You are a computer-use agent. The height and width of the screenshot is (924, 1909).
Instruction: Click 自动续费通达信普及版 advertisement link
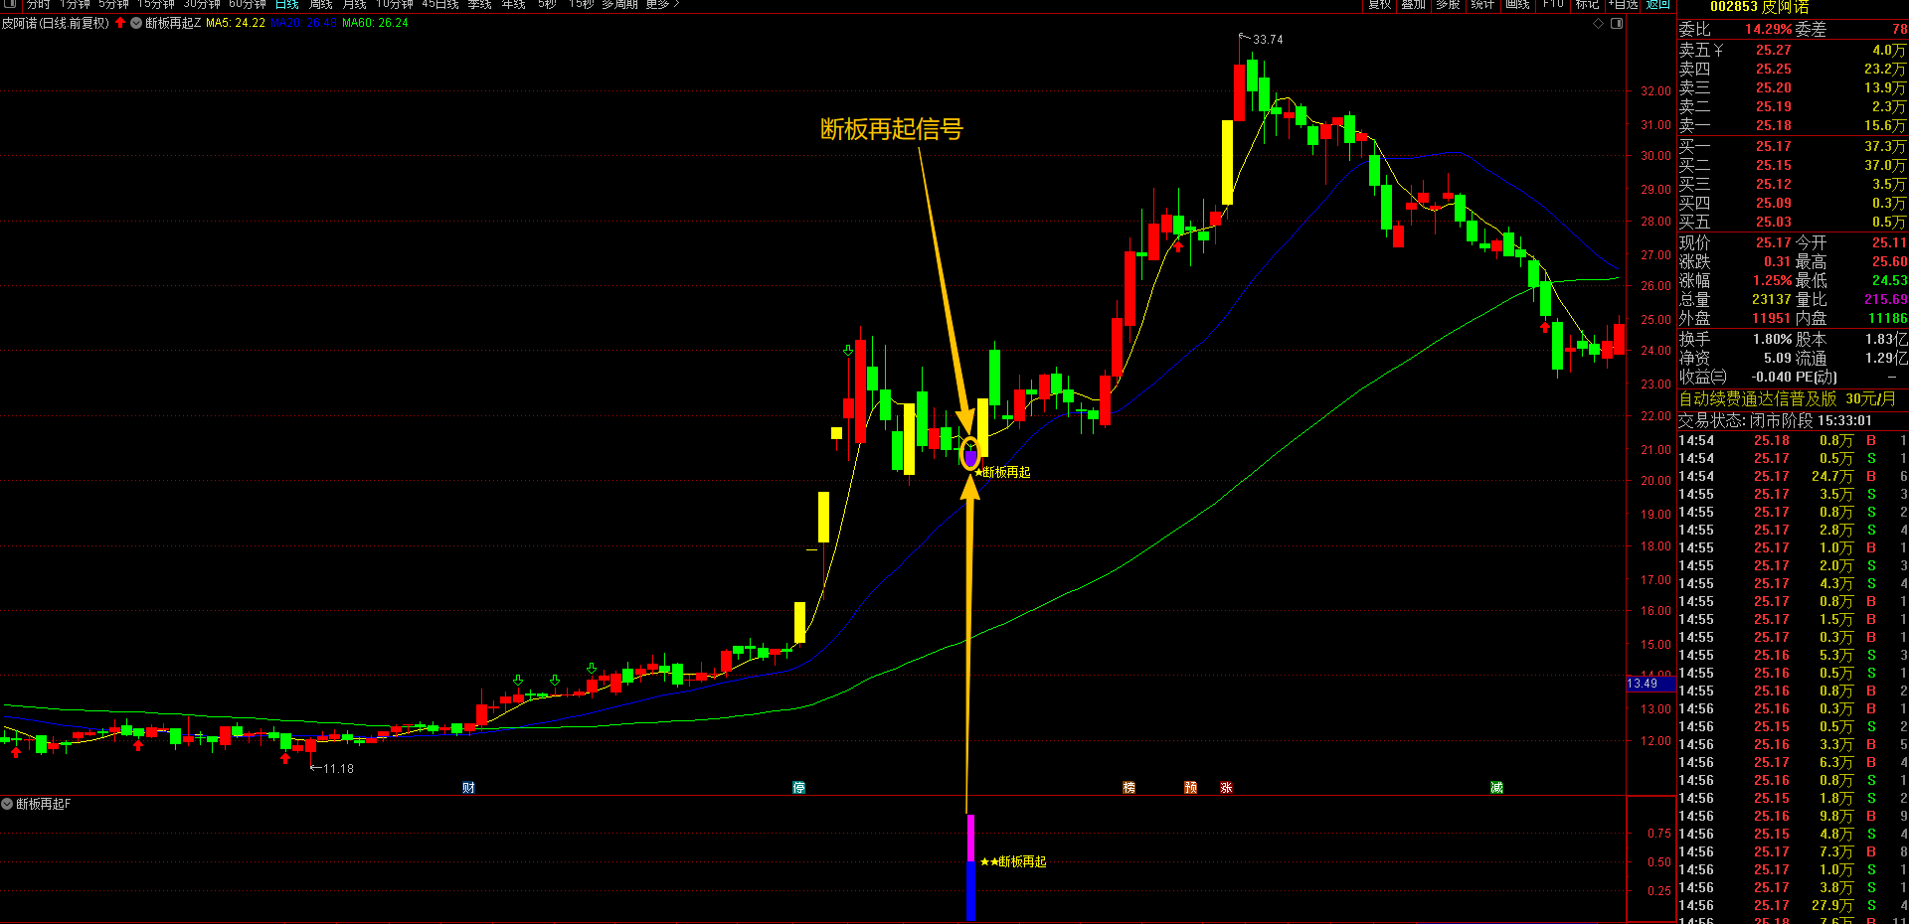1787,398
